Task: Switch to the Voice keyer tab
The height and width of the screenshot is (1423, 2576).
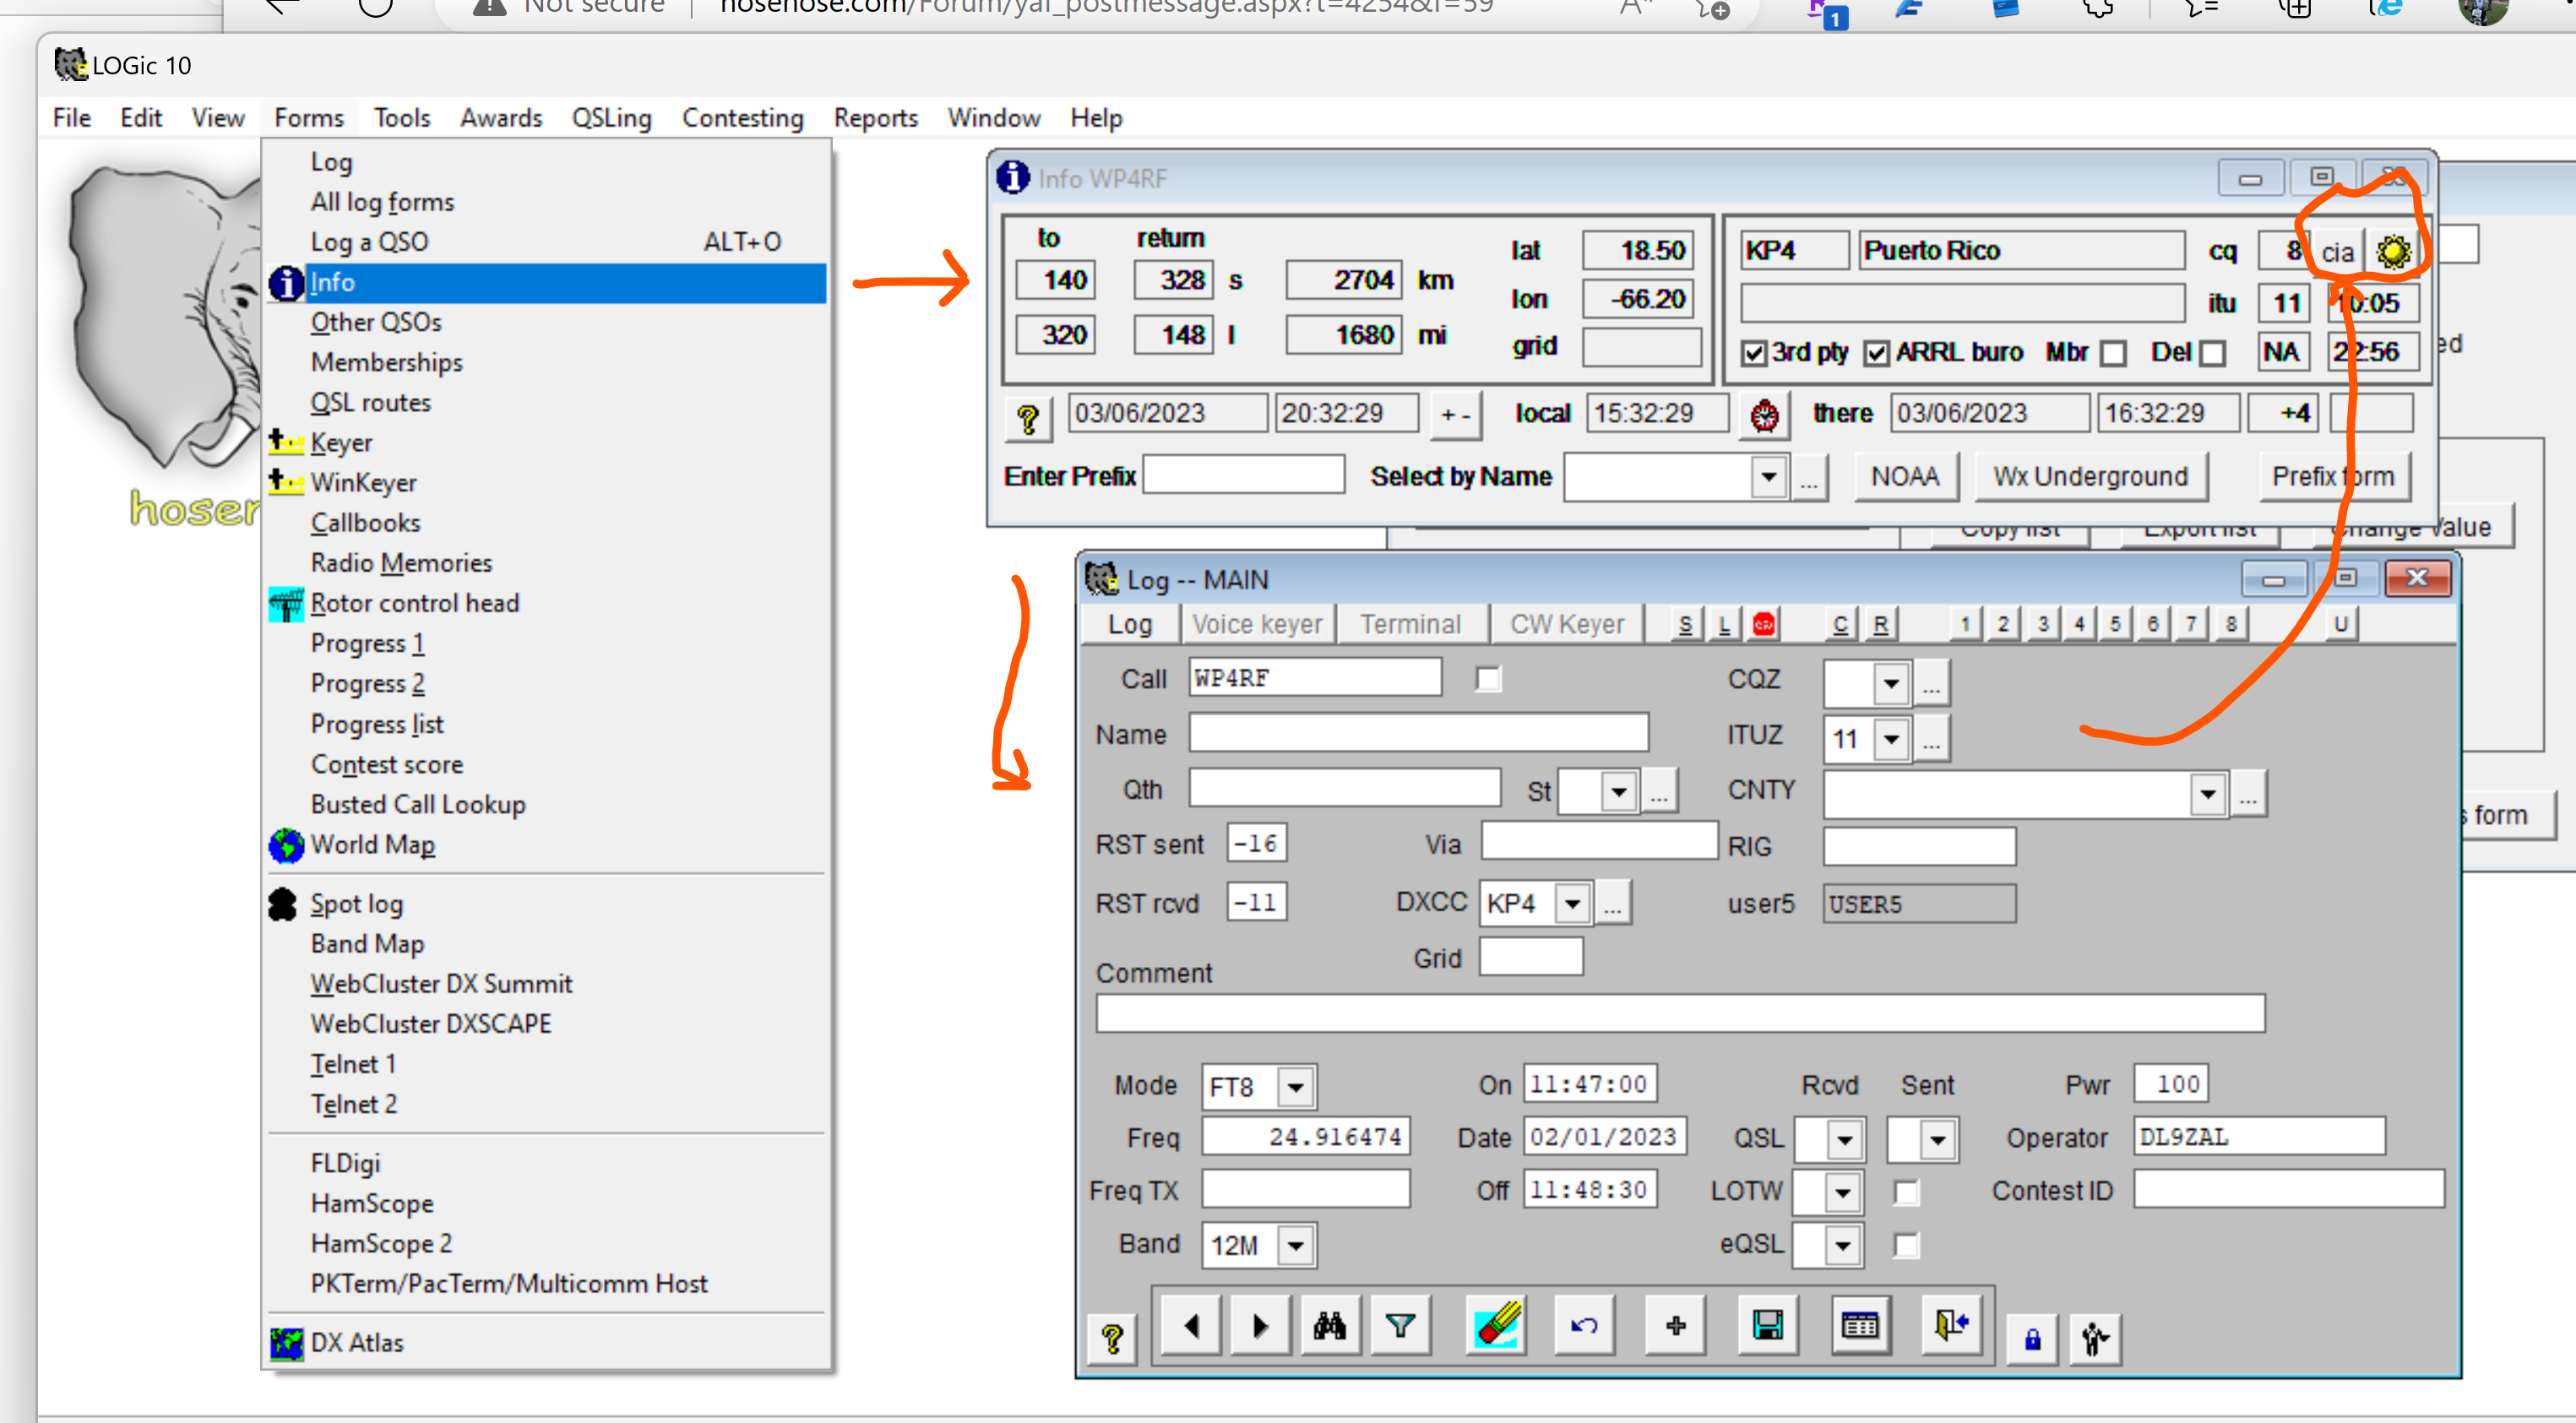Action: (1257, 625)
